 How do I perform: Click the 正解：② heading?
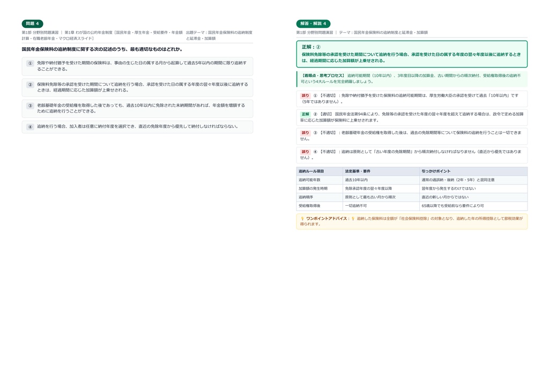pos(311,47)
